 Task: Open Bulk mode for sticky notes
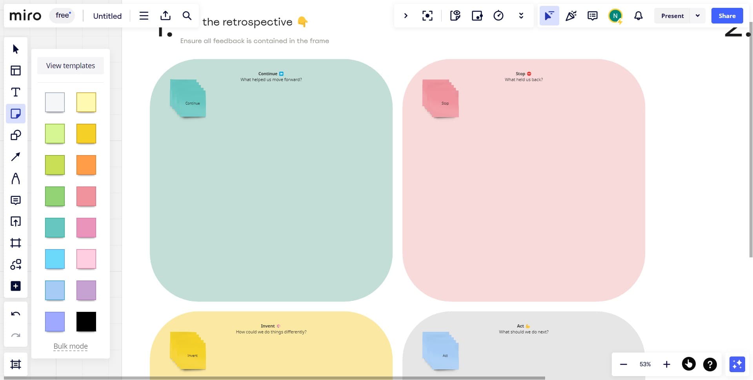click(x=70, y=346)
